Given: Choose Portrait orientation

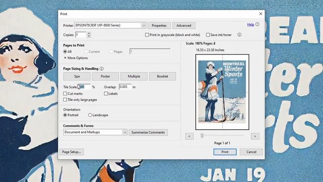Looking at the screenshot, I should coord(65,115).
